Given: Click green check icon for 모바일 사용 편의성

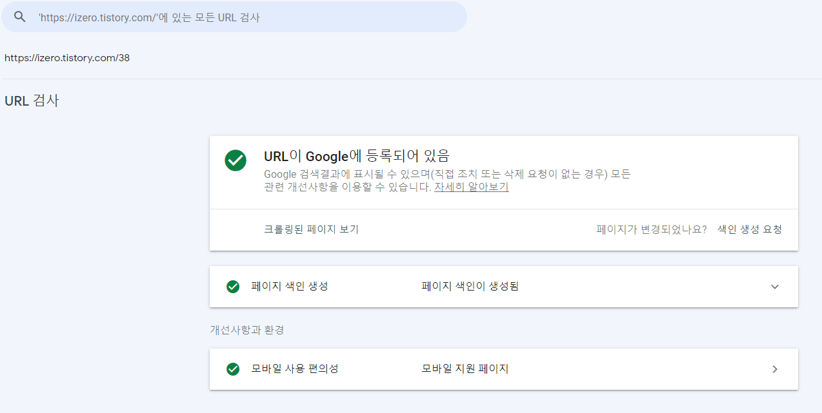Looking at the screenshot, I should tap(233, 369).
